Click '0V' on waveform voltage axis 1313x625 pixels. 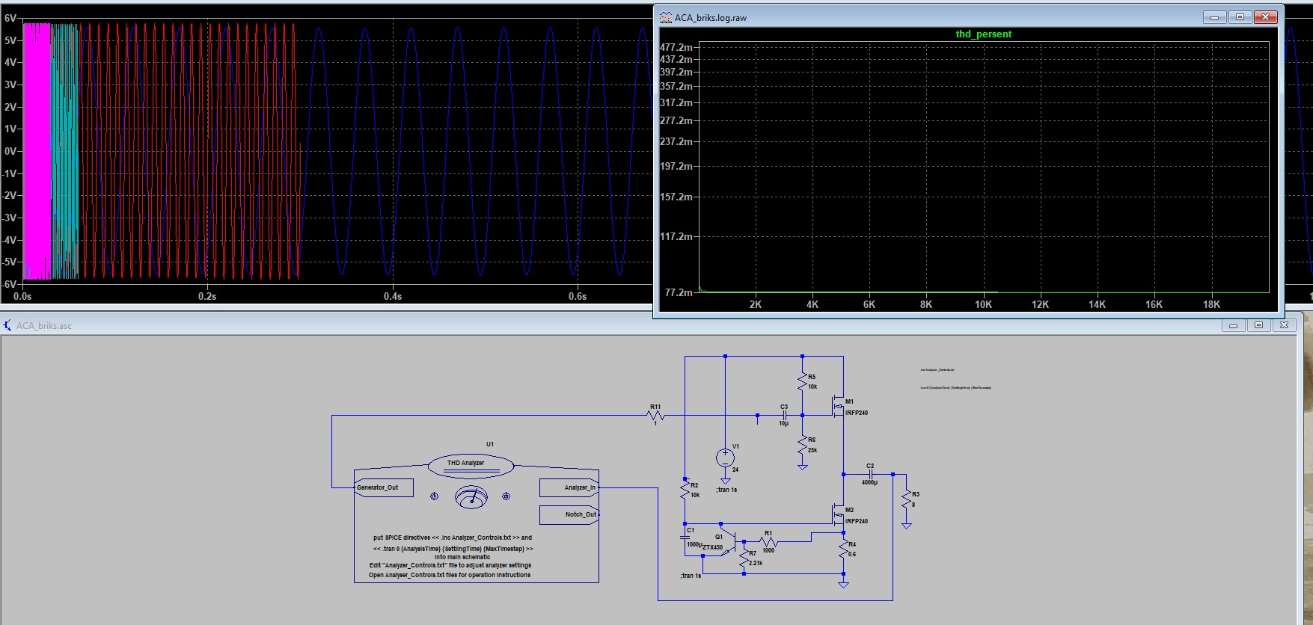(x=10, y=151)
